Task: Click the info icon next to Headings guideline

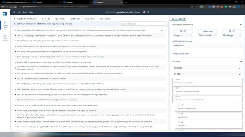Action: (x=240, y=35)
